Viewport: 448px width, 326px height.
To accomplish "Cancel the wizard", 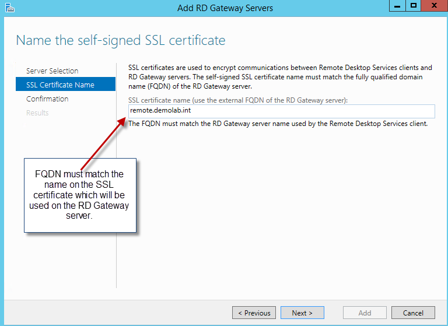I will (413, 313).
